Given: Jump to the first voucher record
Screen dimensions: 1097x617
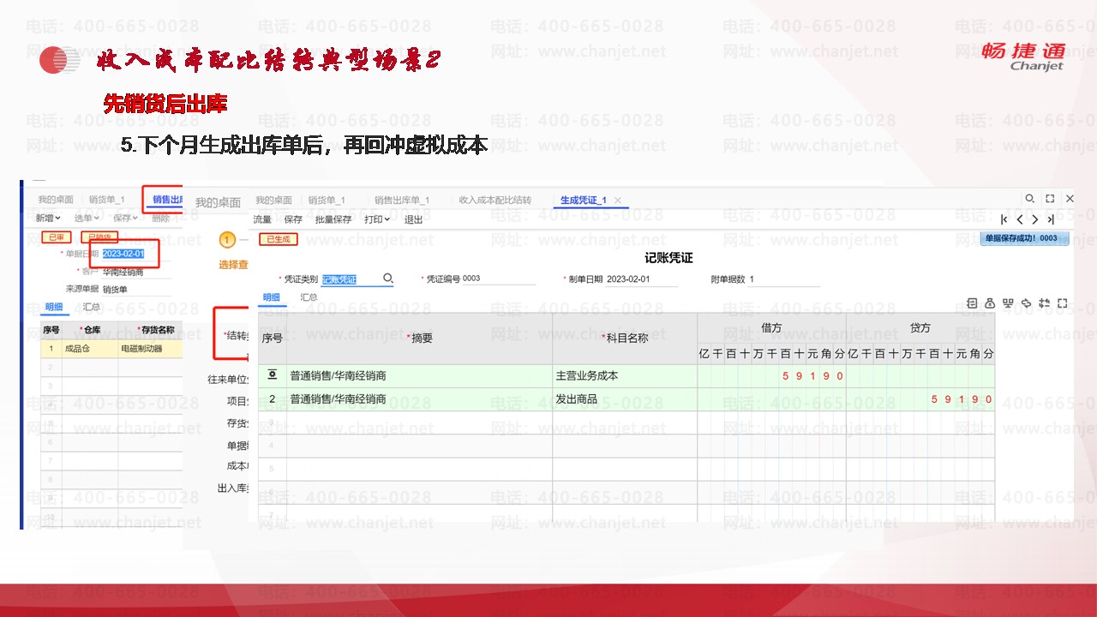Looking at the screenshot, I should [1005, 219].
